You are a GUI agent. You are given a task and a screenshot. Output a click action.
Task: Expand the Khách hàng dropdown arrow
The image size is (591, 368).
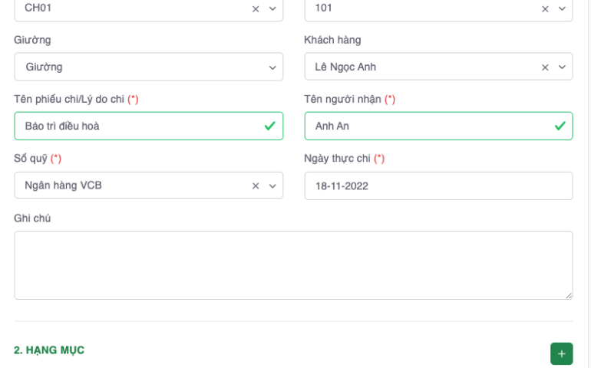[x=562, y=67]
